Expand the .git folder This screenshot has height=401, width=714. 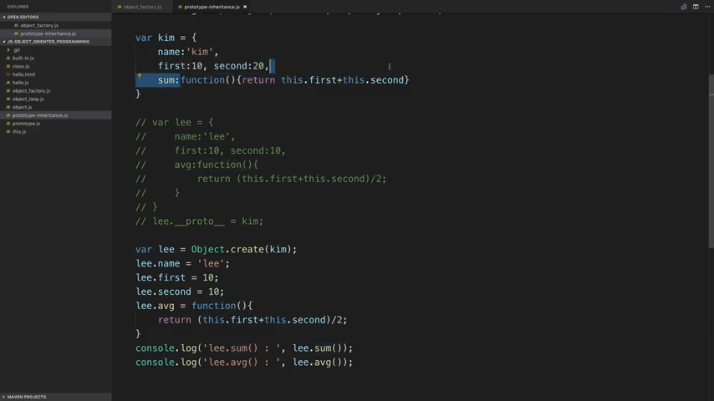[x=8, y=50]
